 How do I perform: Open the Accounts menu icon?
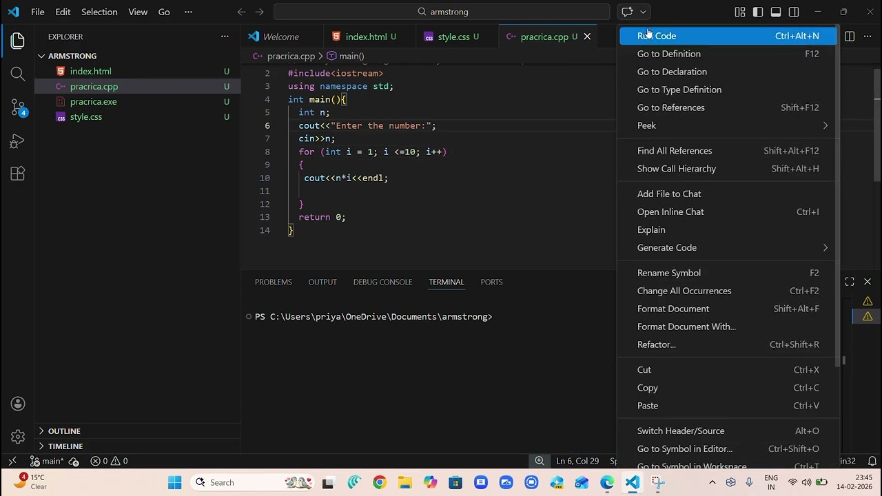point(18,404)
